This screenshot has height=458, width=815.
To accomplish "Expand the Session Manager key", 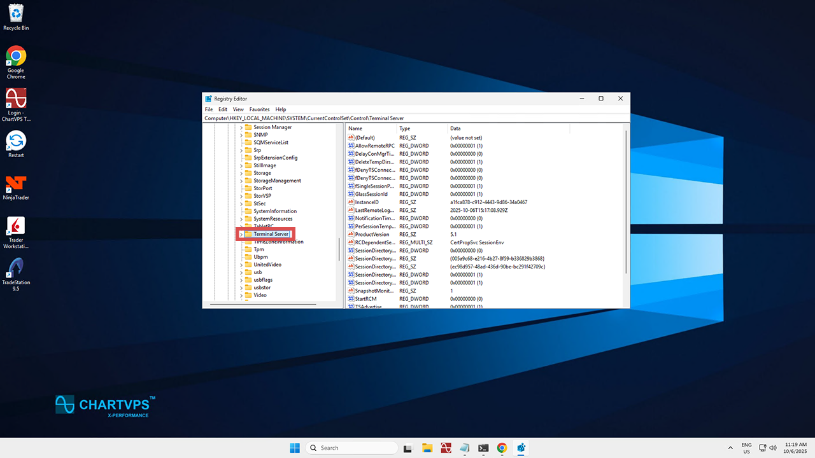I will 241,127.
